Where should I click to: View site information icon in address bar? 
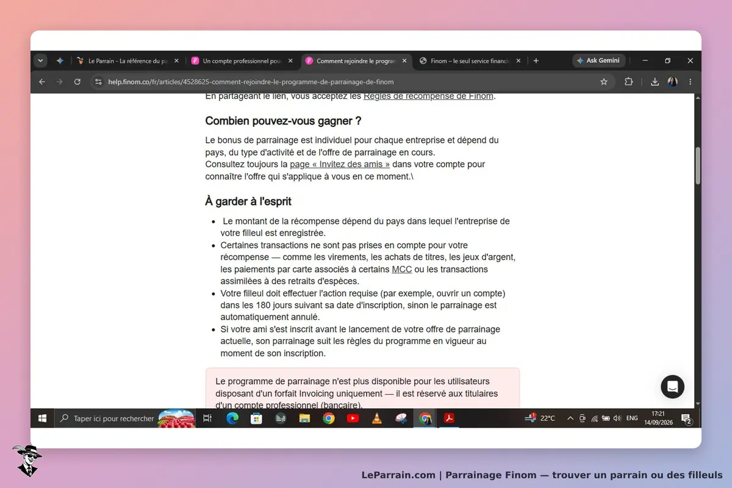coord(98,82)
